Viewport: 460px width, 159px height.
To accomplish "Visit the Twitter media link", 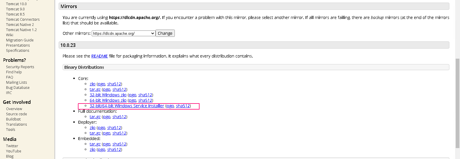I will [x=12, y=146].
